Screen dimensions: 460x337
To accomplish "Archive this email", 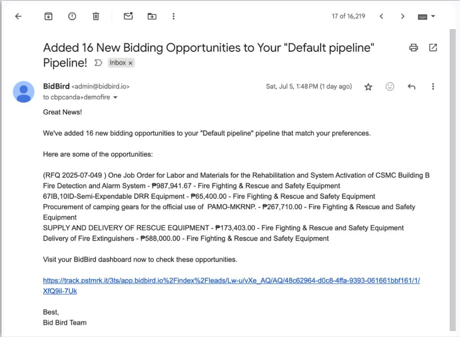I will pyautogui.click(x=48, y=16).
